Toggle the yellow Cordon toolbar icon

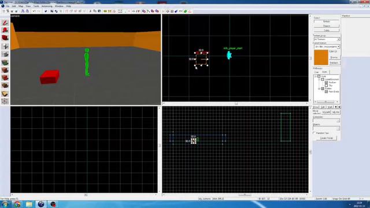(105, 11)
